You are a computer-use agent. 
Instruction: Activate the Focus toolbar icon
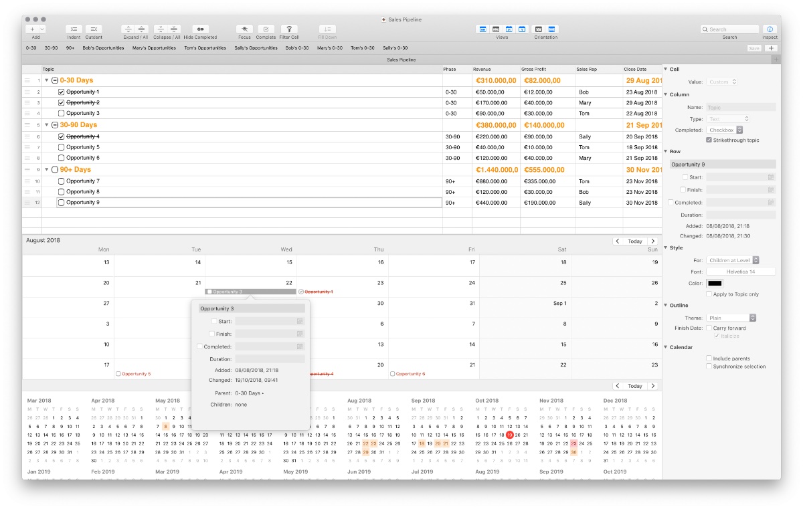click(244, 29)
